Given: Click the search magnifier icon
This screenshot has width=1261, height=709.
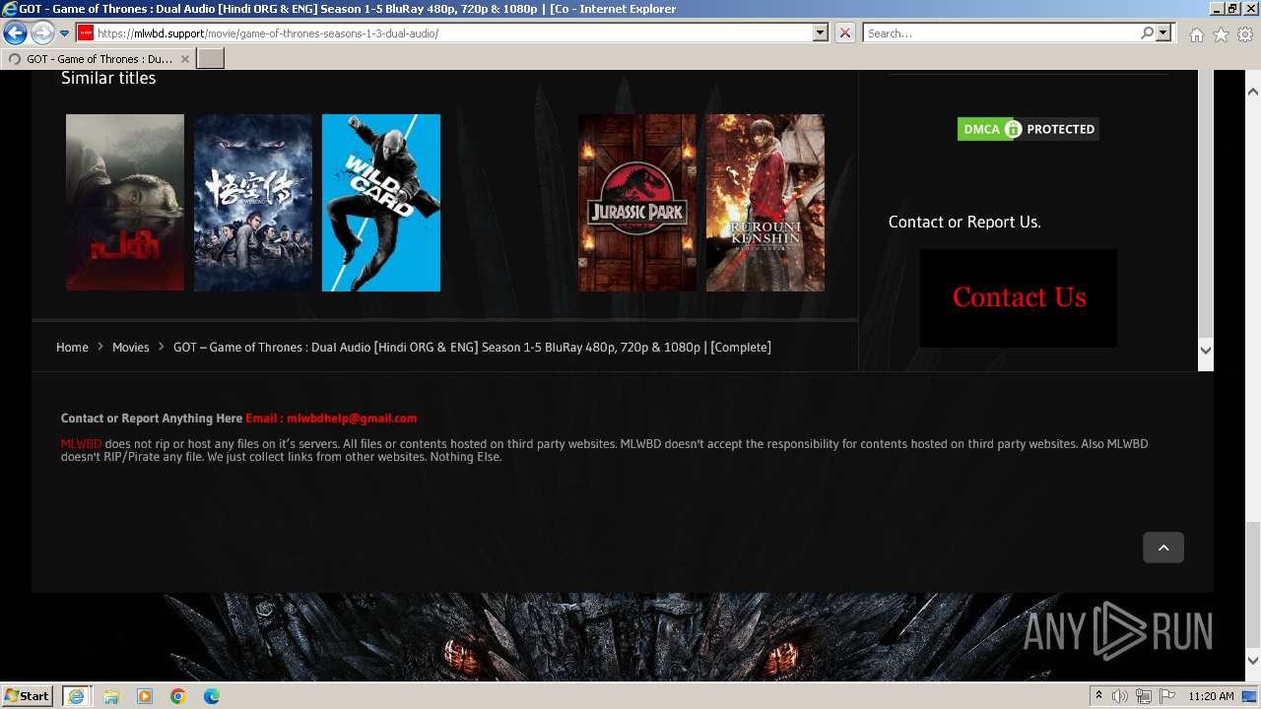Looking at the screenshot, I should (1147, 32).
